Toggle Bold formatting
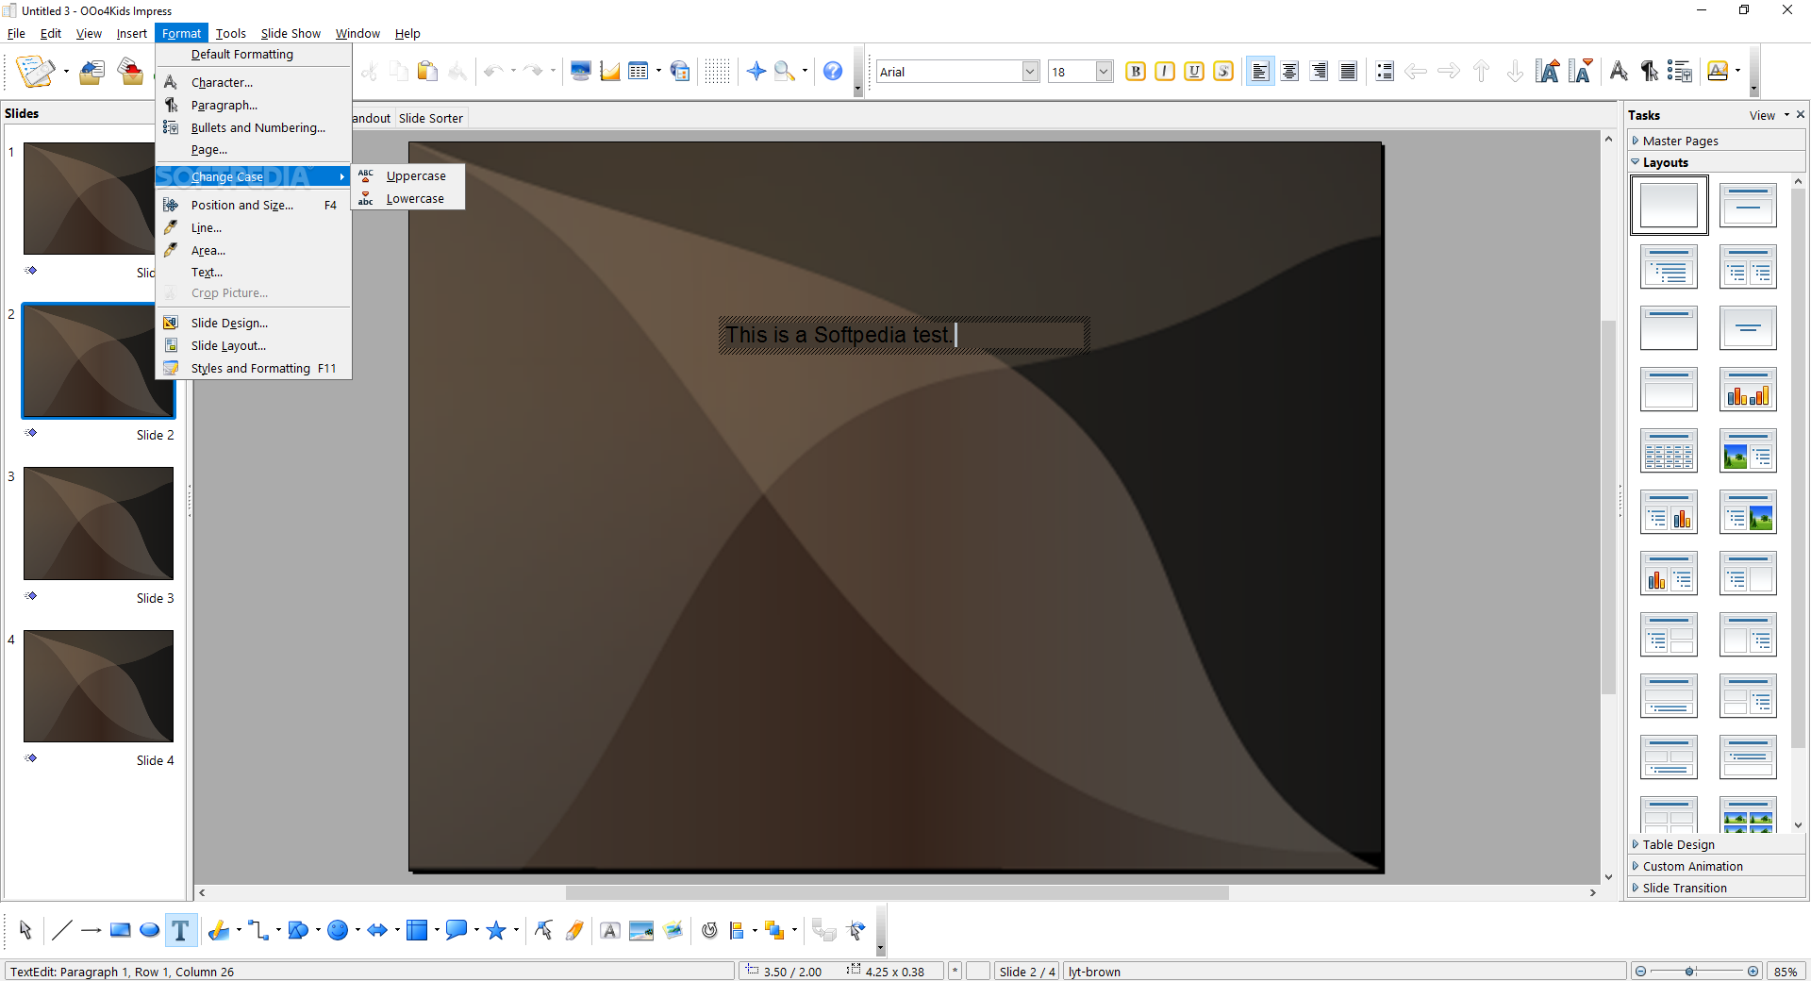Image resolution: width=1811 pixels, height=981 pixels. coord(1136,71)
